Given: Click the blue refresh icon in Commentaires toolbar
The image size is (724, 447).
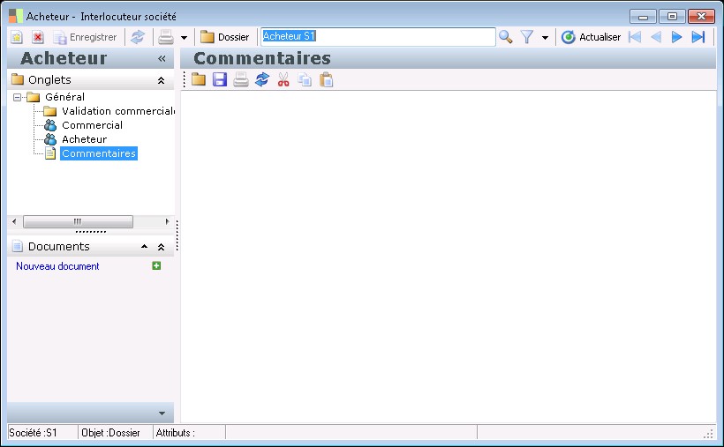Looking at the screenshot, I should coord(262,80).
